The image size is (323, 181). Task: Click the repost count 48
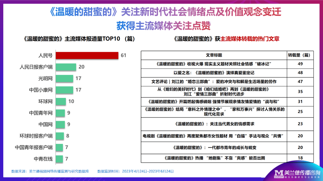point(300,73)
